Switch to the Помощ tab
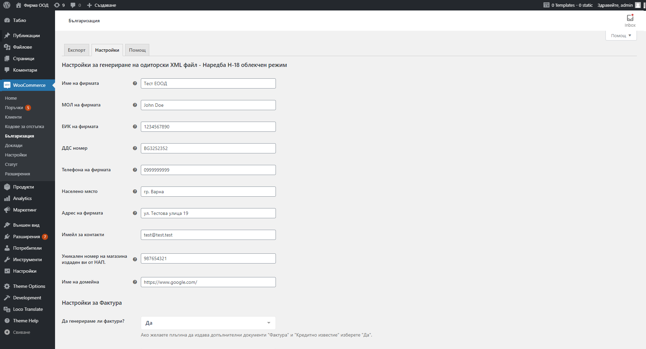Image resolution: width=646 pixels, height=349 pixels. point(137,50)
